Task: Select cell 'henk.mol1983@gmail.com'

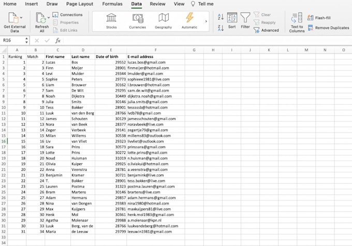Action: 156,215
